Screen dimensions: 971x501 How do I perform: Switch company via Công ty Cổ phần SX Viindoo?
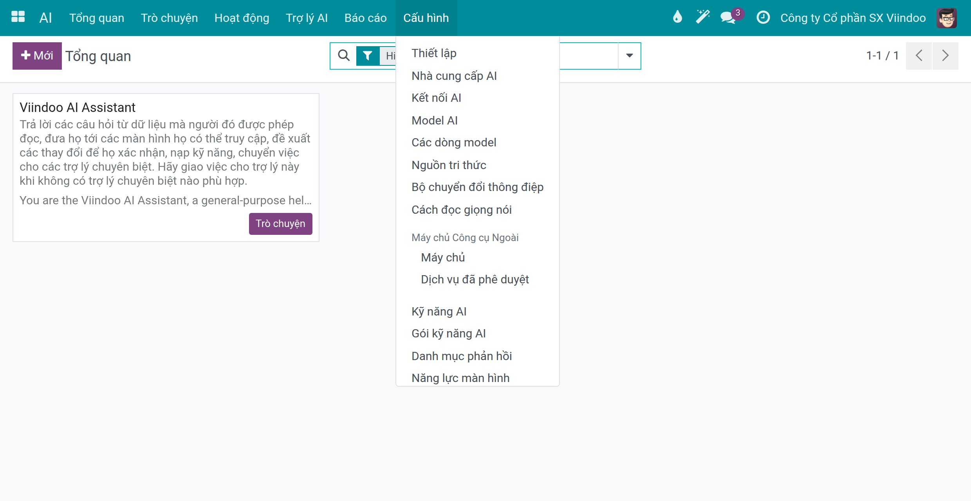[x=853, y=18]
